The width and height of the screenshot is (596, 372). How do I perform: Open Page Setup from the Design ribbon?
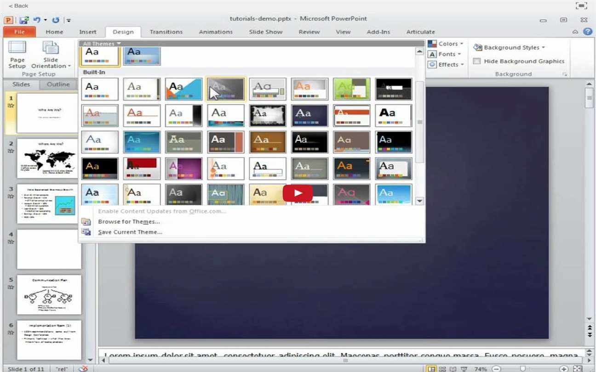tap(17, 55)
